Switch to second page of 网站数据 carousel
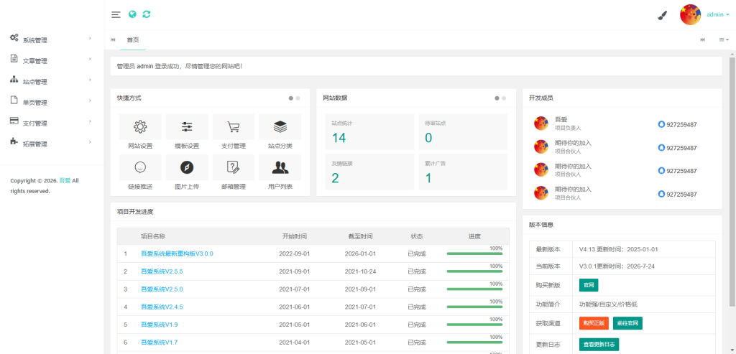This screenshot has height=354, width=736. [x=504, y=98]
